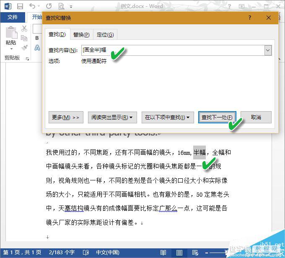
Task: Open the proofing check icon in status bar
Action: [86, 253]
